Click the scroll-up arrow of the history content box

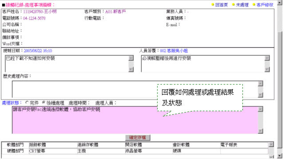point(261,84)
